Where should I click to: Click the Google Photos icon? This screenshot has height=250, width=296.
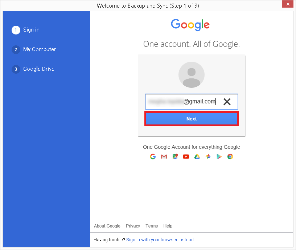click(208, 156)
